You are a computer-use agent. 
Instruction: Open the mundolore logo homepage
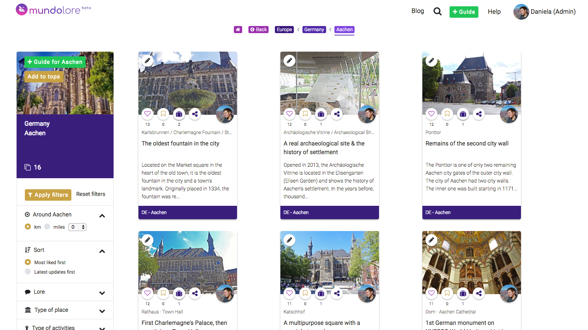(x=53, y=9)
